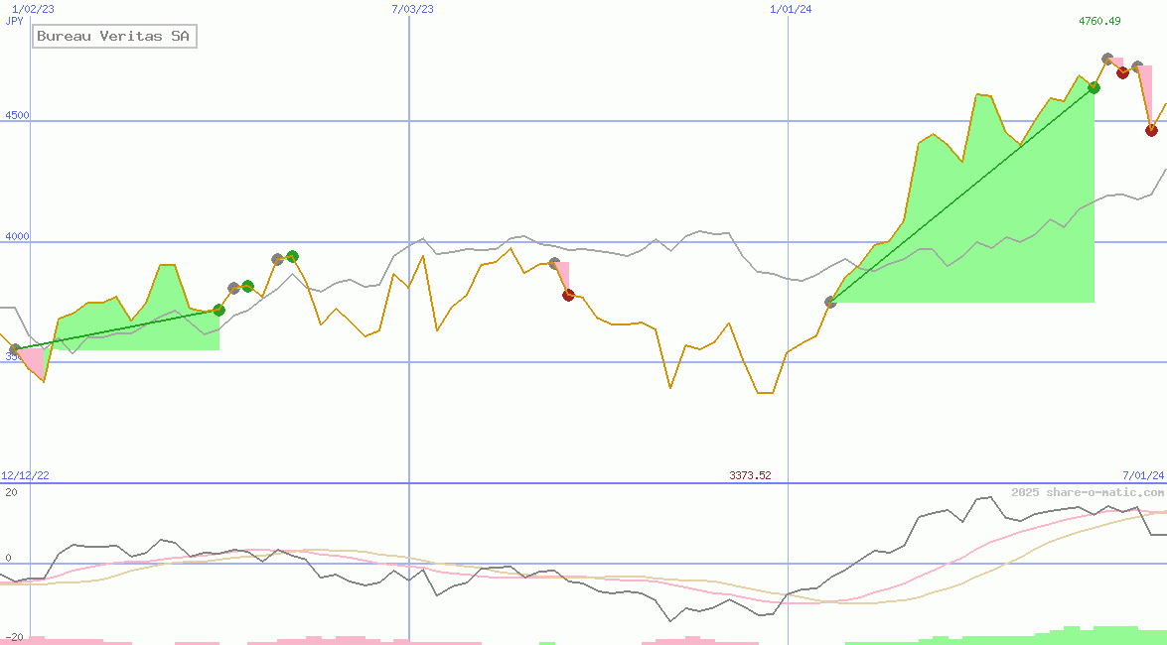This screenshot has width=1167, height=645.
Task: Click the 3373.52 low price label
Action: coord(750,475)
